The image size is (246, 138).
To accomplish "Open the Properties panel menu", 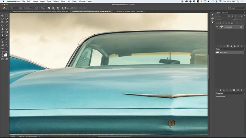I will 244,93.
